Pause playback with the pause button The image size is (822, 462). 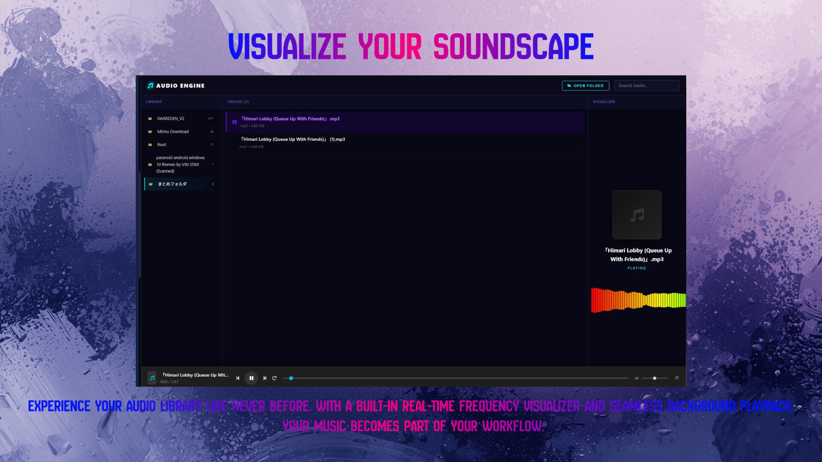tap(251, 378)
